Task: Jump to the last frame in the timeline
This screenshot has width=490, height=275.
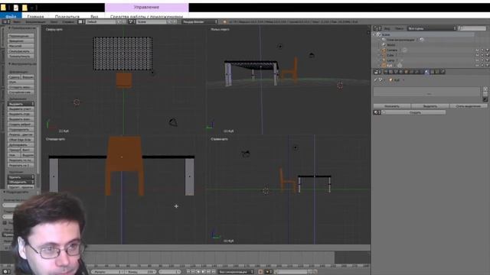Action: tap(214, 272)
